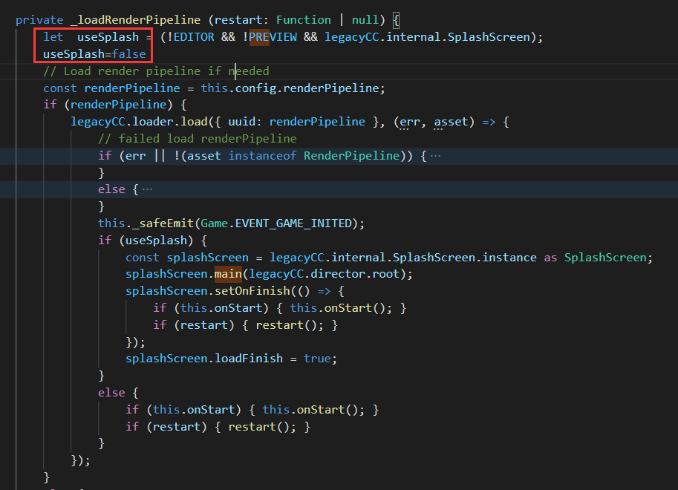Click 'splashScreen' in the const declaration
The height and width of the screenshot is (490, 678).
(207, 258)
